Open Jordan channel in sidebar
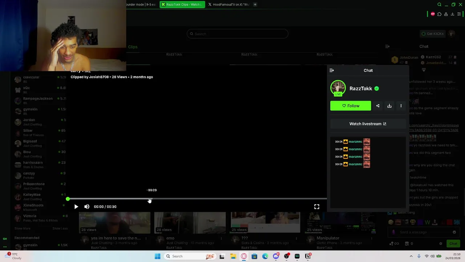Image resolution: width=465 pixels, height=262 pixels. click(x=40, y=122)
